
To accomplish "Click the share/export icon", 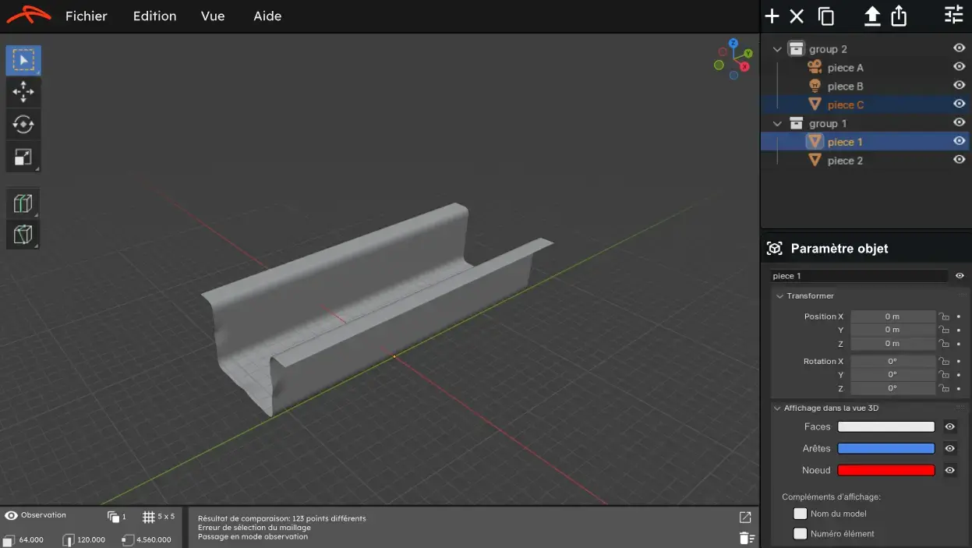I will [899, 16].
